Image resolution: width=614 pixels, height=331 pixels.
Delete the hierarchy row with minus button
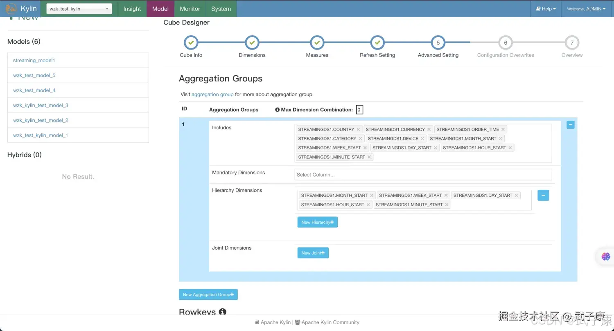pos(543,195)
